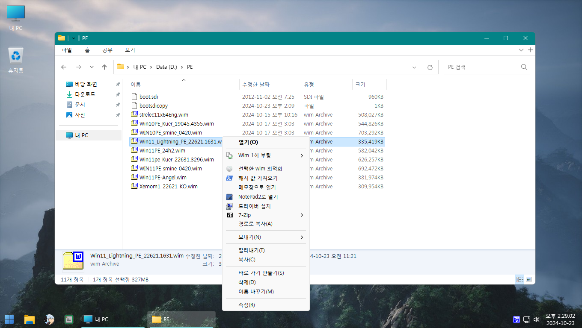Click the search magnifier icon

(x=524, y=67)
